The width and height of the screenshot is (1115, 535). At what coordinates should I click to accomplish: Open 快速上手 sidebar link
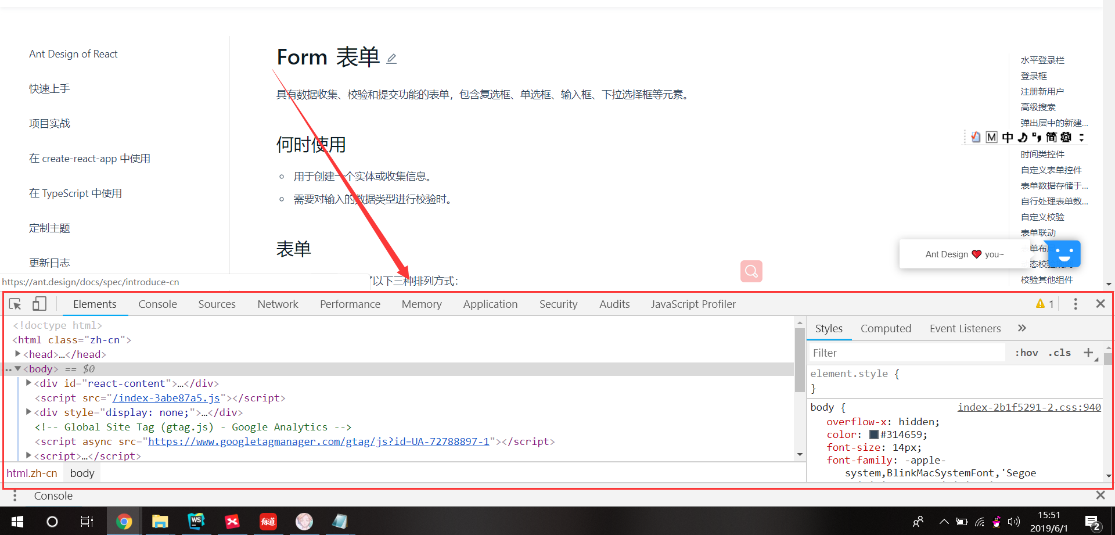pos(49,88)
